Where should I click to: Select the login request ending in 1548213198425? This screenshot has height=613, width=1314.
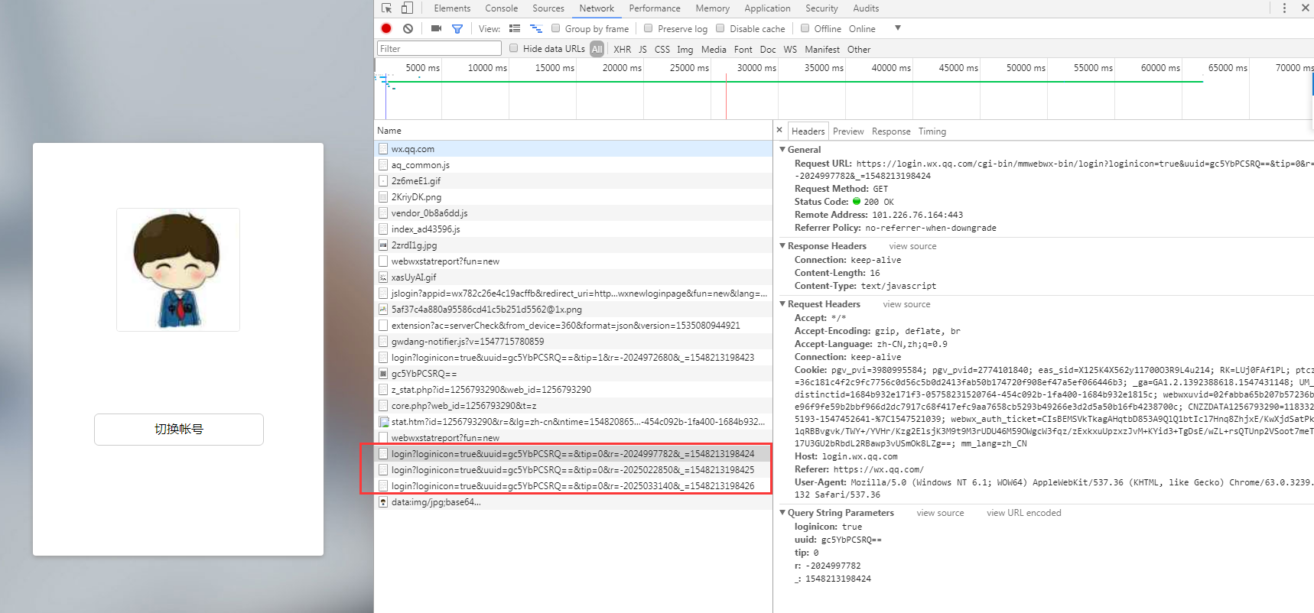click(574, 470)
